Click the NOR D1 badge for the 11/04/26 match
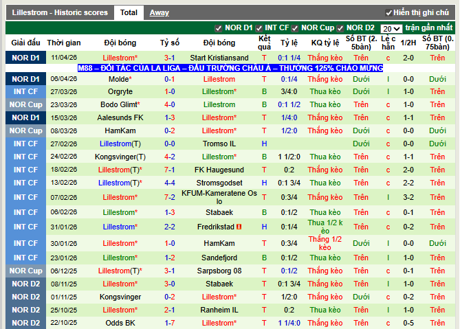 [25, 58]
